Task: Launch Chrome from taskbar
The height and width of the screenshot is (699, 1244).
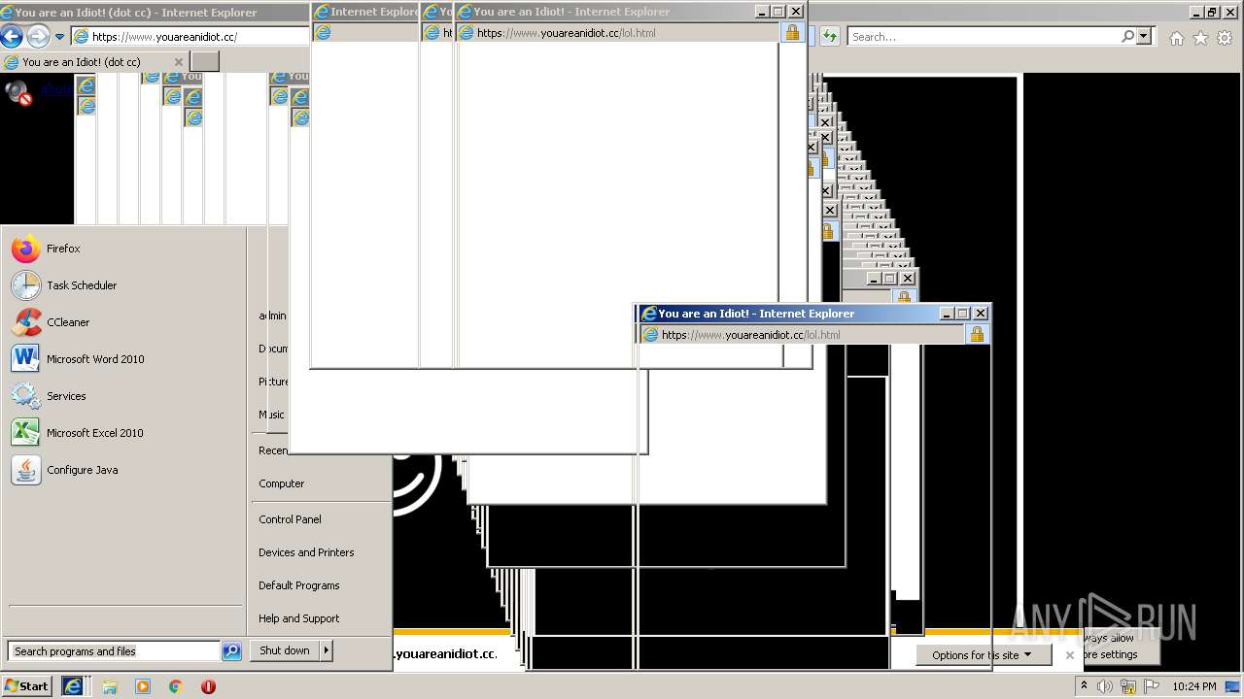Action: (x=176, y=686)
